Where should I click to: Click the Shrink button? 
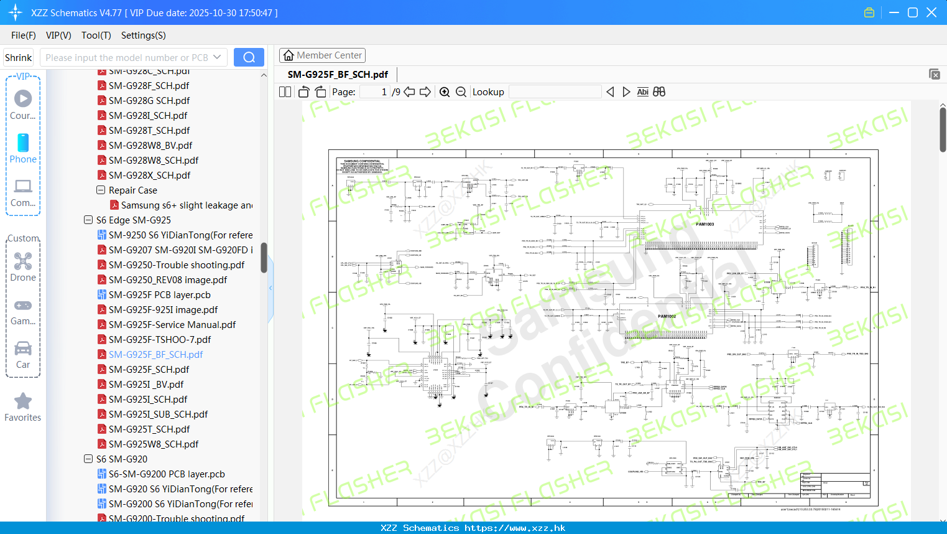19,57
